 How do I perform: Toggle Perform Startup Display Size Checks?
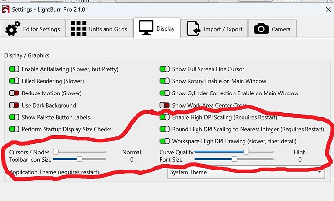pyautogui.click(x=14, y=129)
